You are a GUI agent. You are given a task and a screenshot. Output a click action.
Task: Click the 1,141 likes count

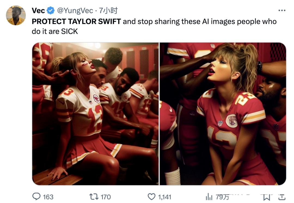[x=164, y=197]
